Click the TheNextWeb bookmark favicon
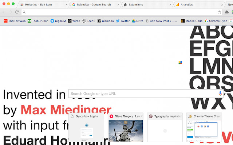This screenshot has width=233, height=145. pos(6,21)
